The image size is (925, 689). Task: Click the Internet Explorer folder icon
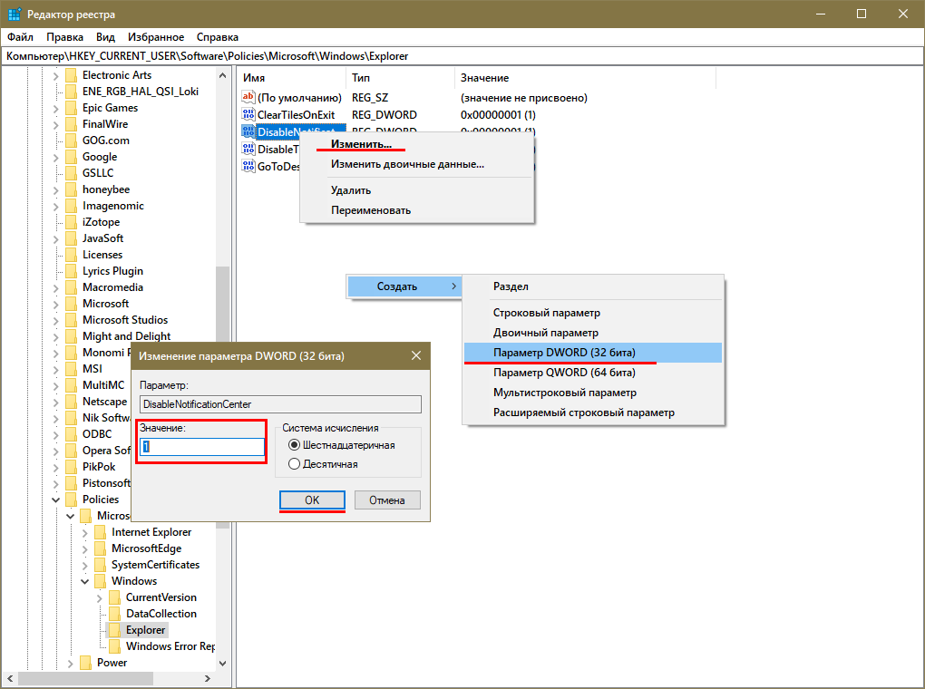(x=100, y=532)
